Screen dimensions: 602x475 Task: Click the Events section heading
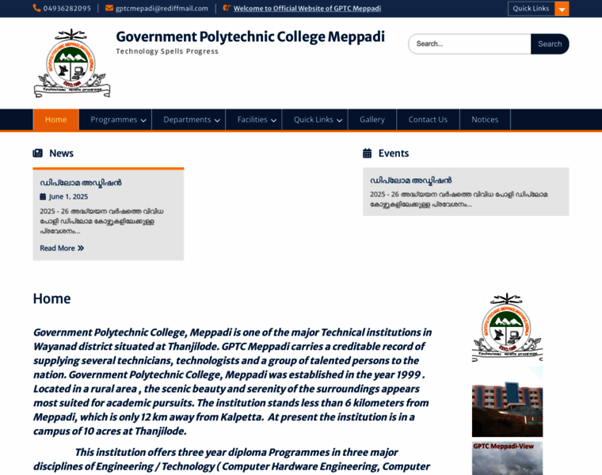(394, 153)
